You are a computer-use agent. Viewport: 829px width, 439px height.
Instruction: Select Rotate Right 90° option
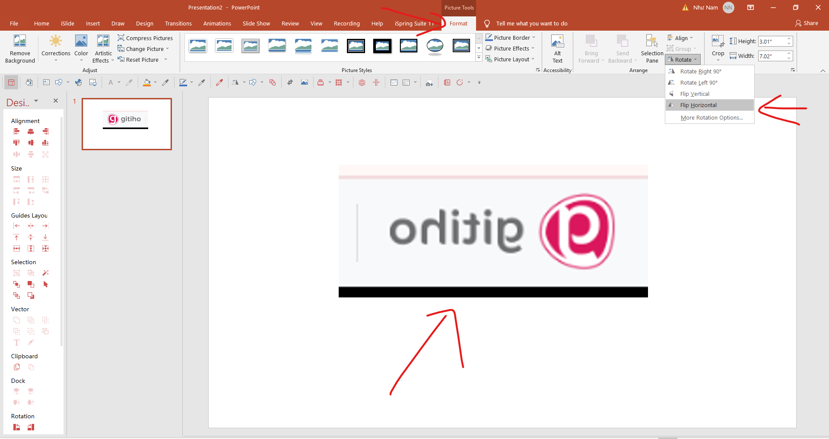(710, 71)
